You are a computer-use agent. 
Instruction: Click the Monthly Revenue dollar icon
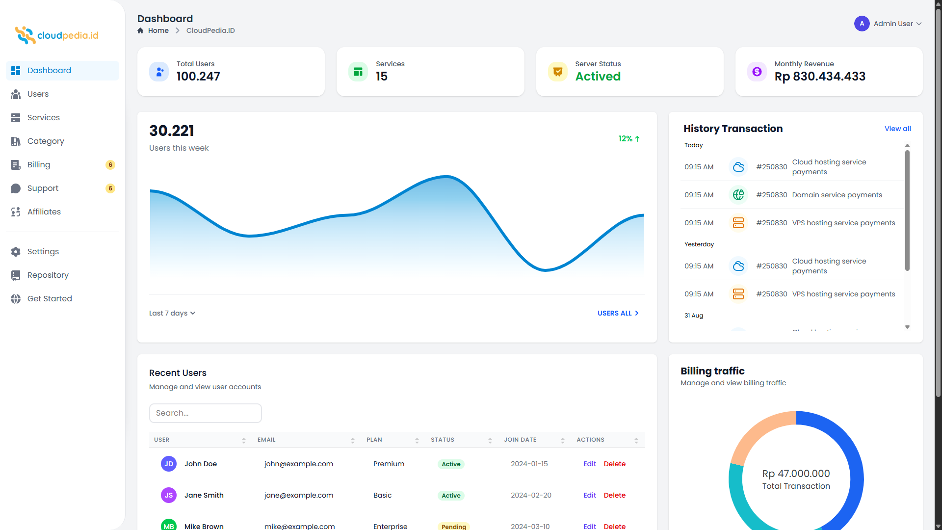coord(757,72)
